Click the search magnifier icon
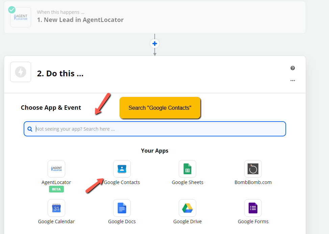 click(30, 129)
